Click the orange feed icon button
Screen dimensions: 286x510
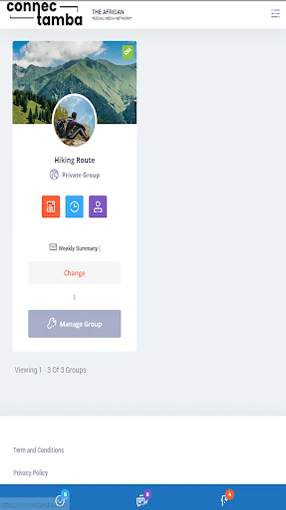(51, 206)
